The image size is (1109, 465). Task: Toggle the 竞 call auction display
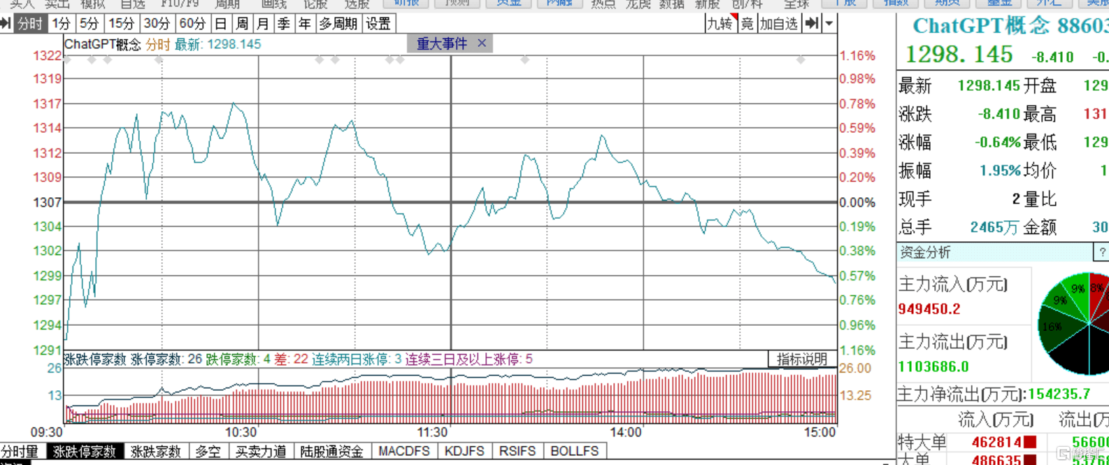747,24
